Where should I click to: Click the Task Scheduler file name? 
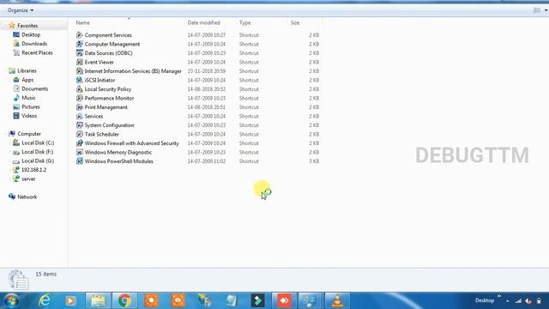tap(102, 134)
